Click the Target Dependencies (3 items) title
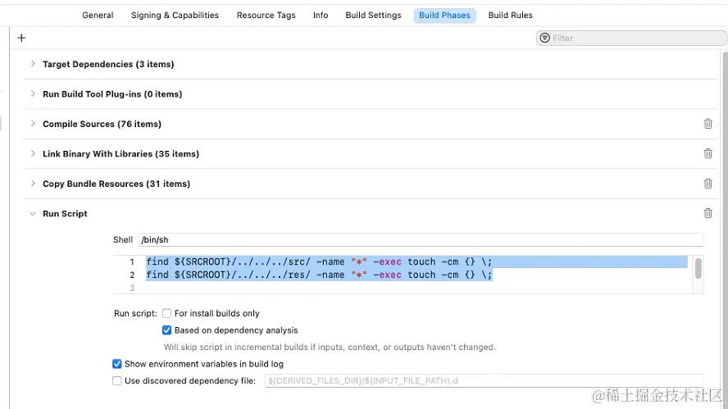 (x=108, y=64)
